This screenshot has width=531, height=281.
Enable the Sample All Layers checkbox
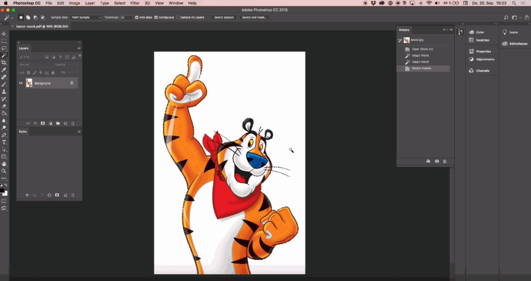(x=178, y=17)
